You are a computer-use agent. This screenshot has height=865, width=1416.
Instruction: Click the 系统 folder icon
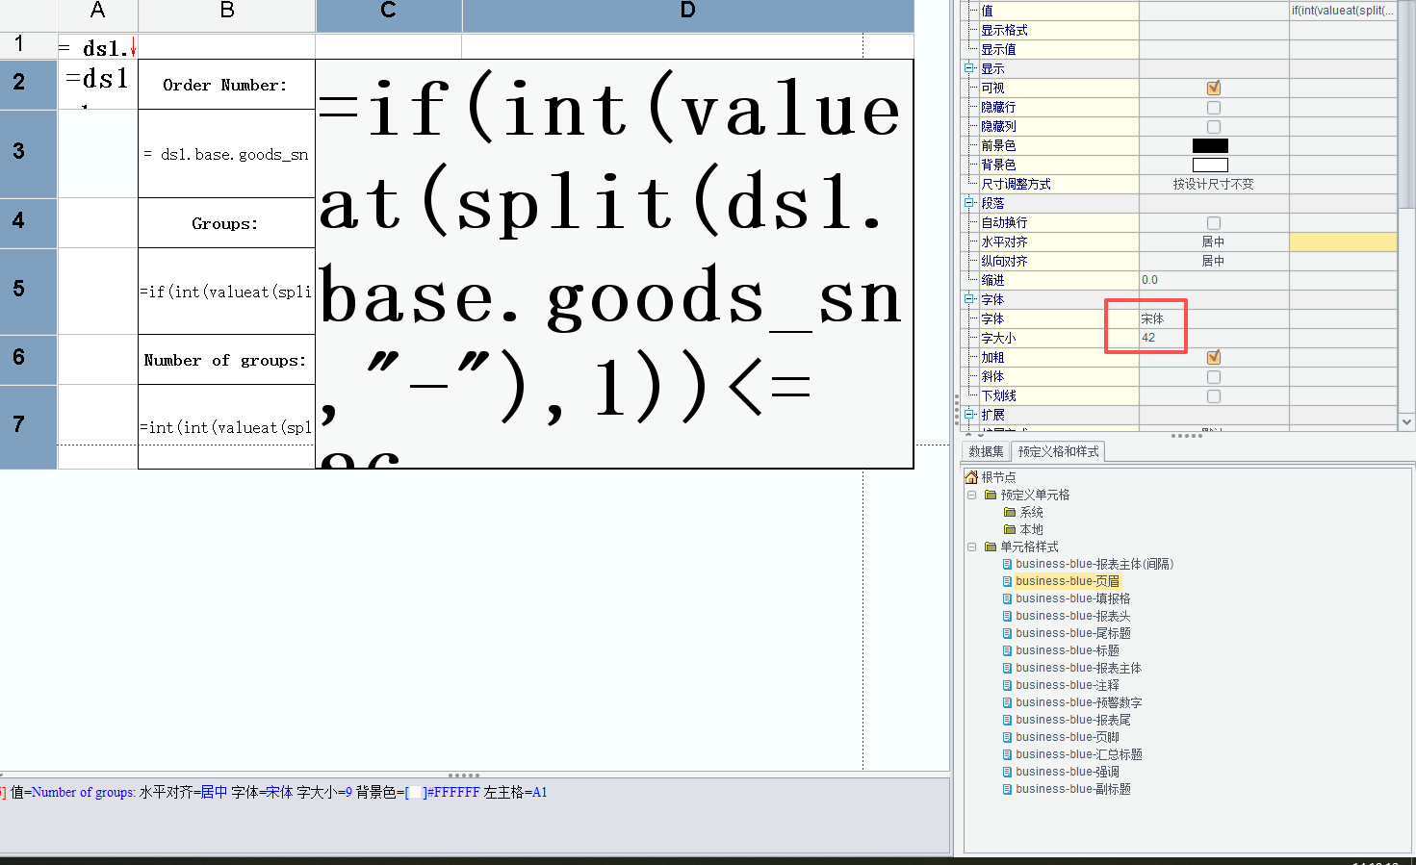tap(1010, 512)
